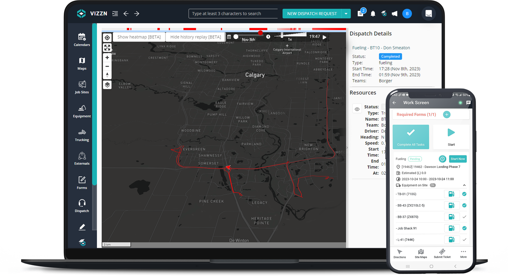Check the completion mark for BB-37 (ZX870)
The width and height of the screenshot is (508, 276).
[465, 217]
